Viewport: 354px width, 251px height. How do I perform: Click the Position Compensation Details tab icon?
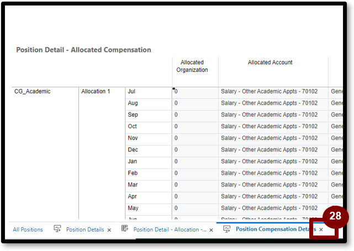[227, 229]
